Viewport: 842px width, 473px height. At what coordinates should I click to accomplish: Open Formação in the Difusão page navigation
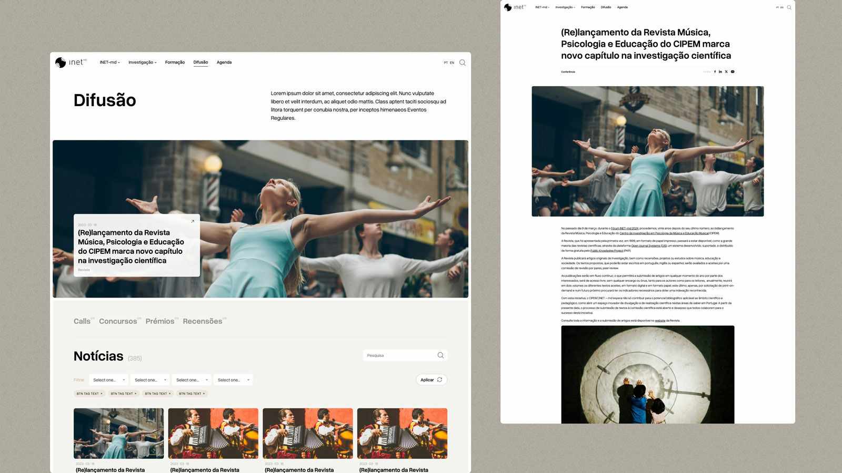click(175, 62)
